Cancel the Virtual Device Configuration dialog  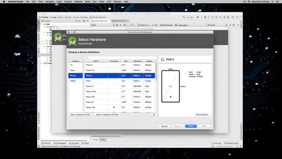pos(164,126)
